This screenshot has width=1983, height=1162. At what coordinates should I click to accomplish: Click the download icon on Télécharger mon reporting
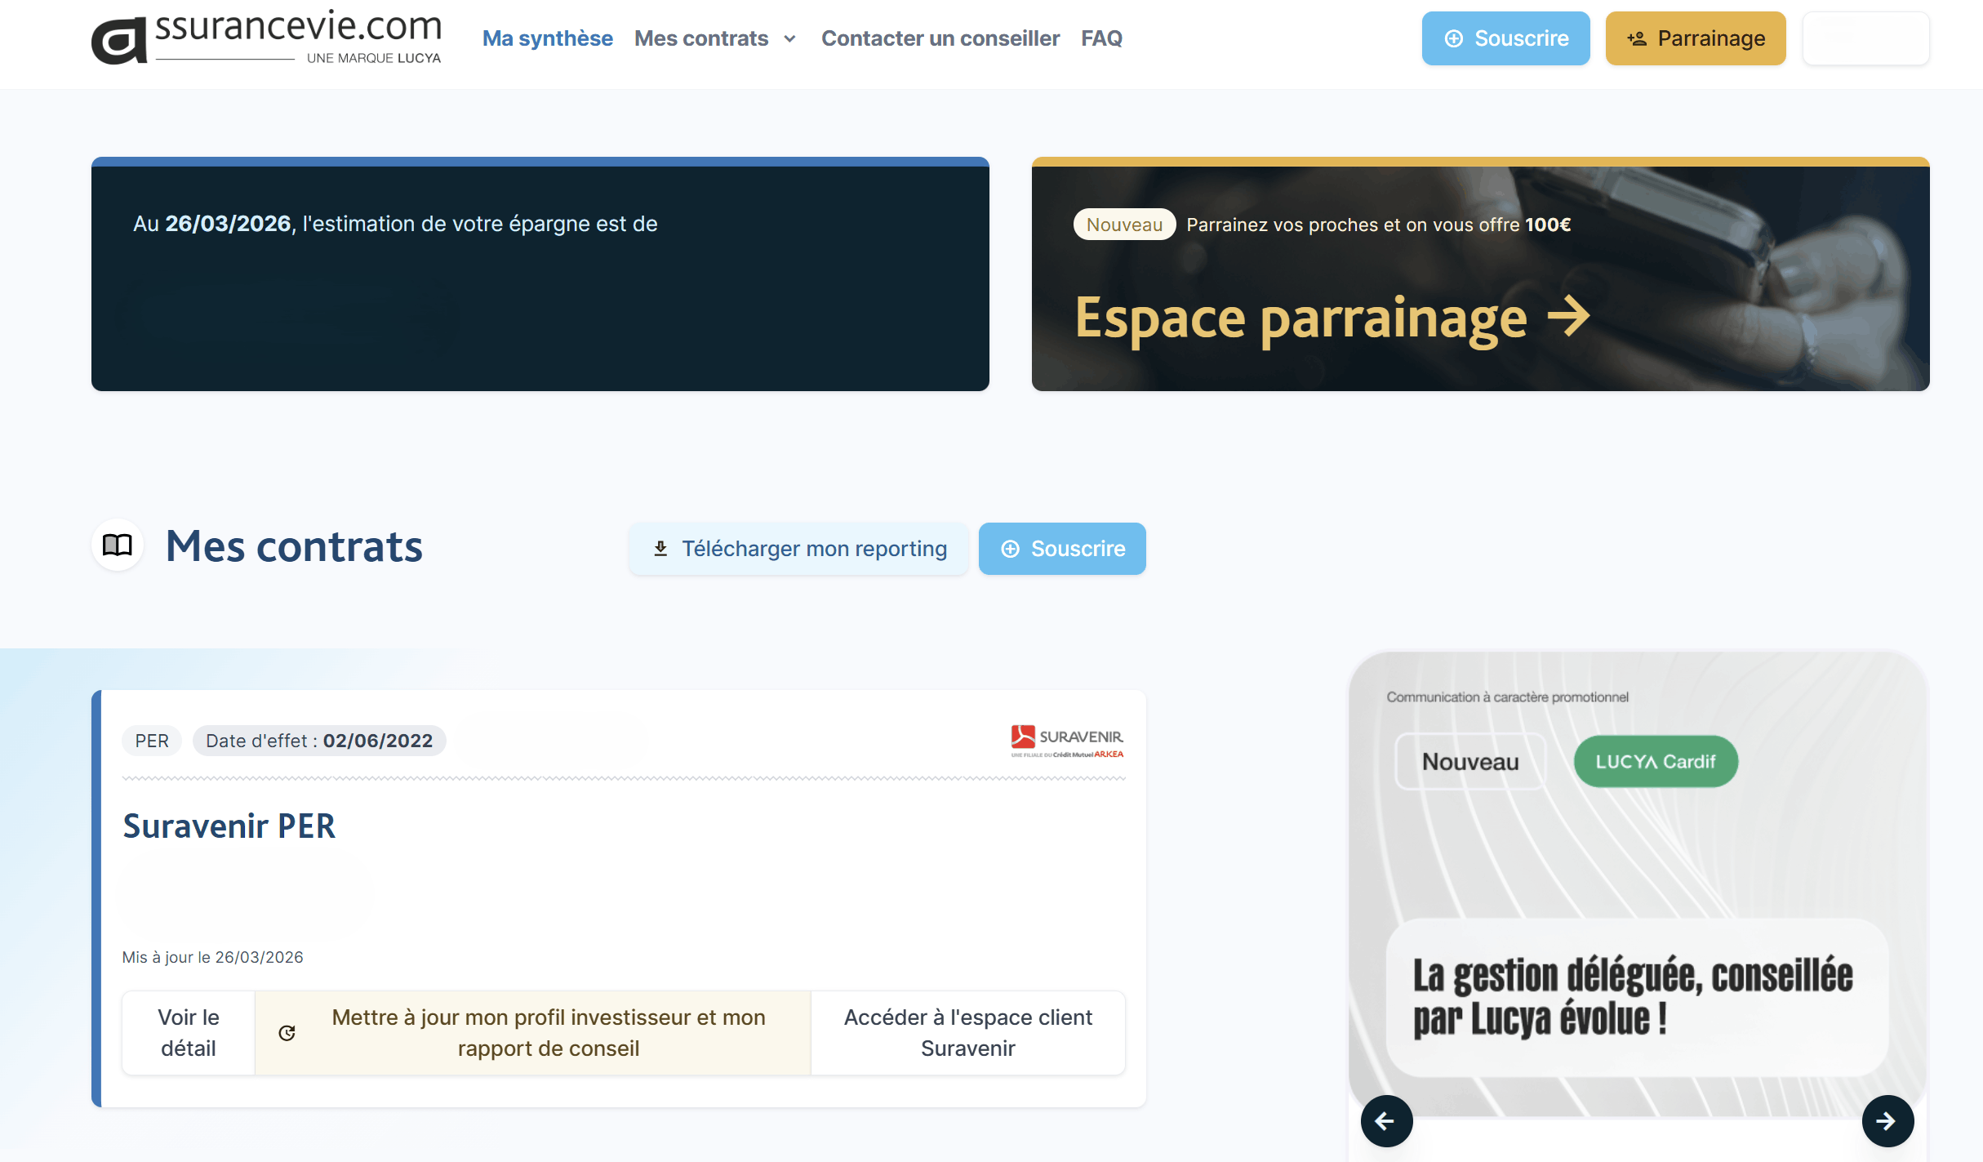click(661, 548)
